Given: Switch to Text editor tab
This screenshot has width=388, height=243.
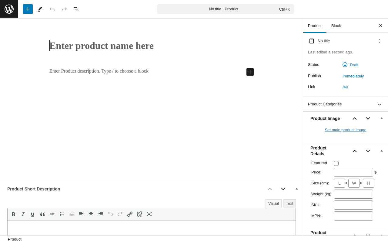Looking at the screenshot, I should 289,204.
